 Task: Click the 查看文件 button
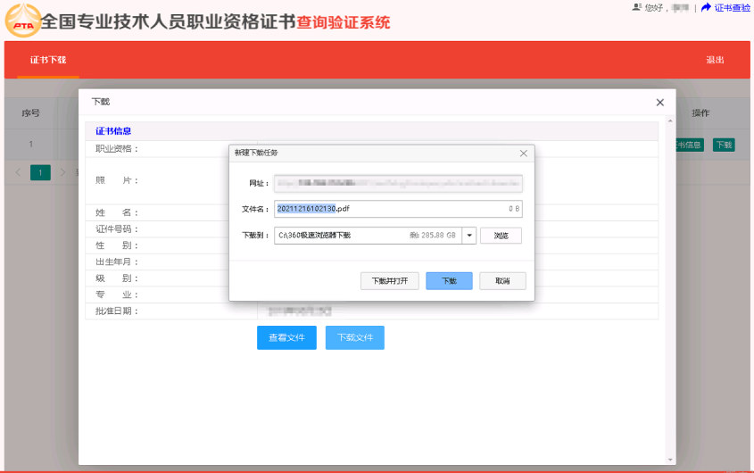coord(286,338)
